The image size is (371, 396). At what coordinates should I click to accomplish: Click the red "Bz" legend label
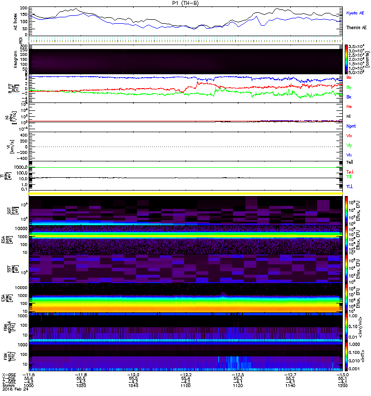(x=349, y=77)
